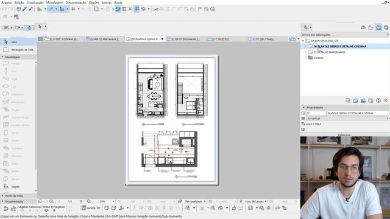Select the Seta arrow tool
Screen dimensions: 390x219
pyautogui.click(x=18, y=42)
